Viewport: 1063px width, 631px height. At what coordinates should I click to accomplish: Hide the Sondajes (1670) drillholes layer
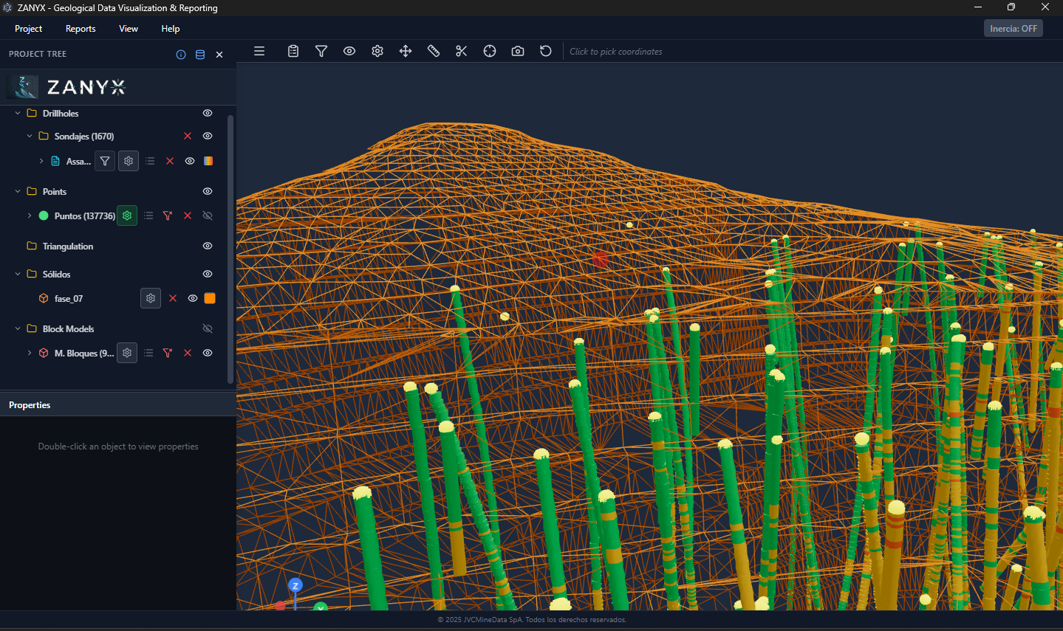(208, 136)
